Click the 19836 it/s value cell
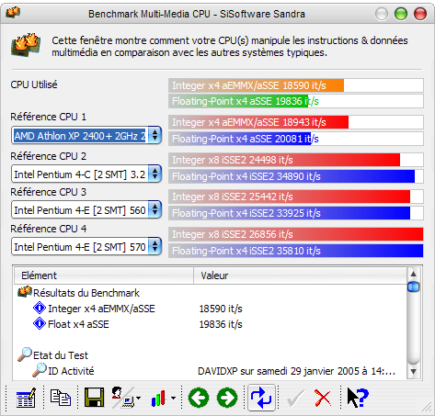Image resolution: width=435 pixels, height=416 pixels. pos(221,324)
